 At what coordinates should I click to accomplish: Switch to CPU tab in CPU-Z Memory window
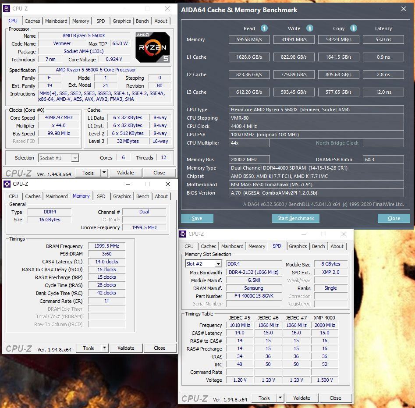(x=13, y=196)
